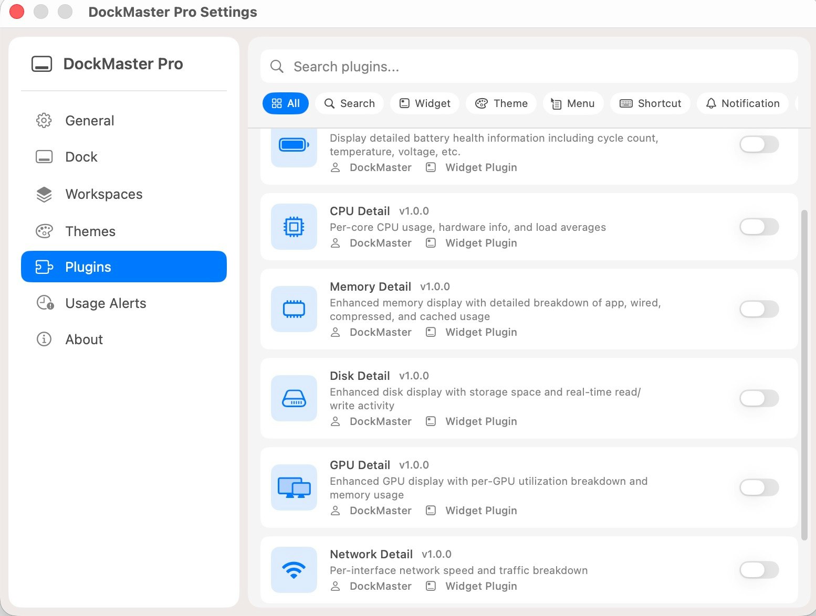Filter plugins by Menu category
816x616 pixels.
pos(573,103)
